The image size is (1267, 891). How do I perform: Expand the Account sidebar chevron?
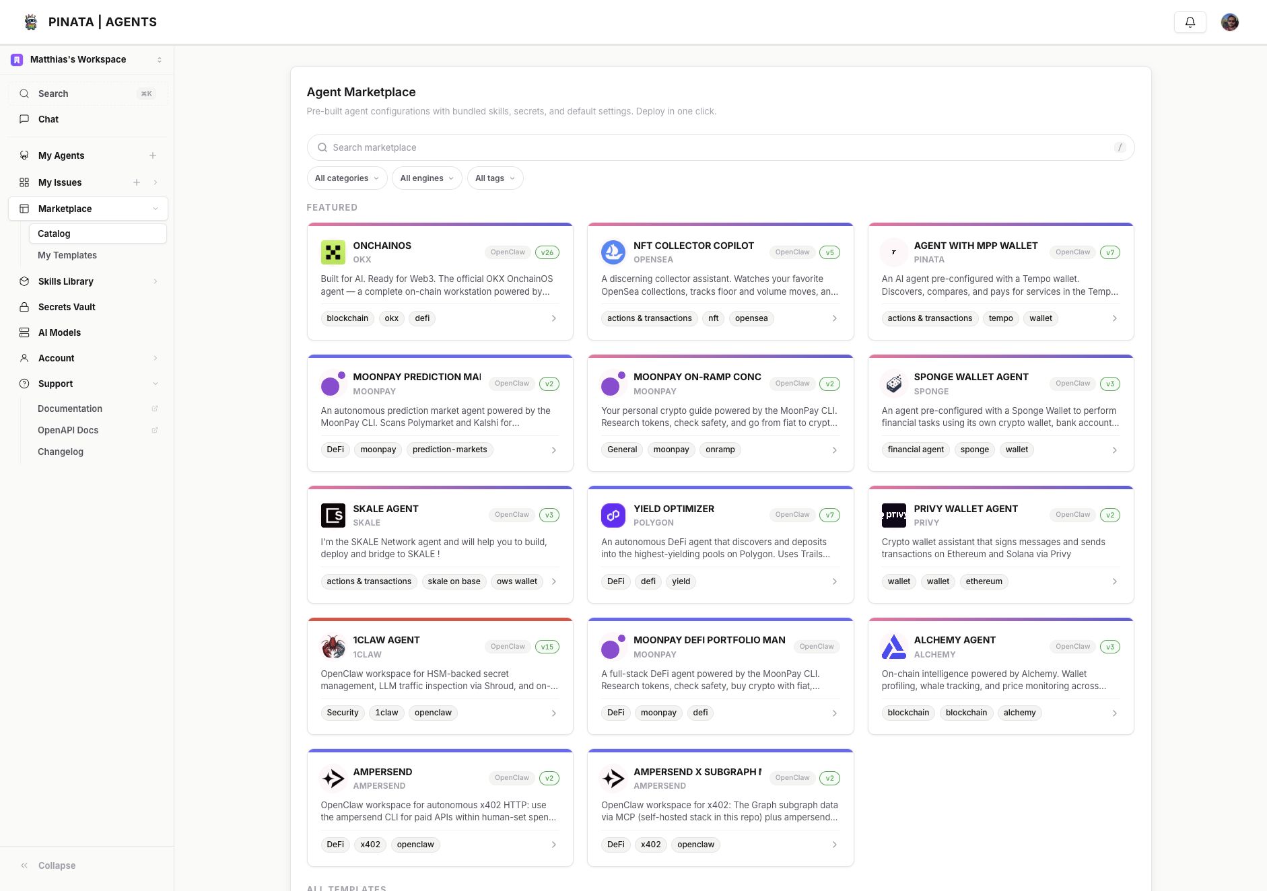pyautogui.click(x=156, y=358)
